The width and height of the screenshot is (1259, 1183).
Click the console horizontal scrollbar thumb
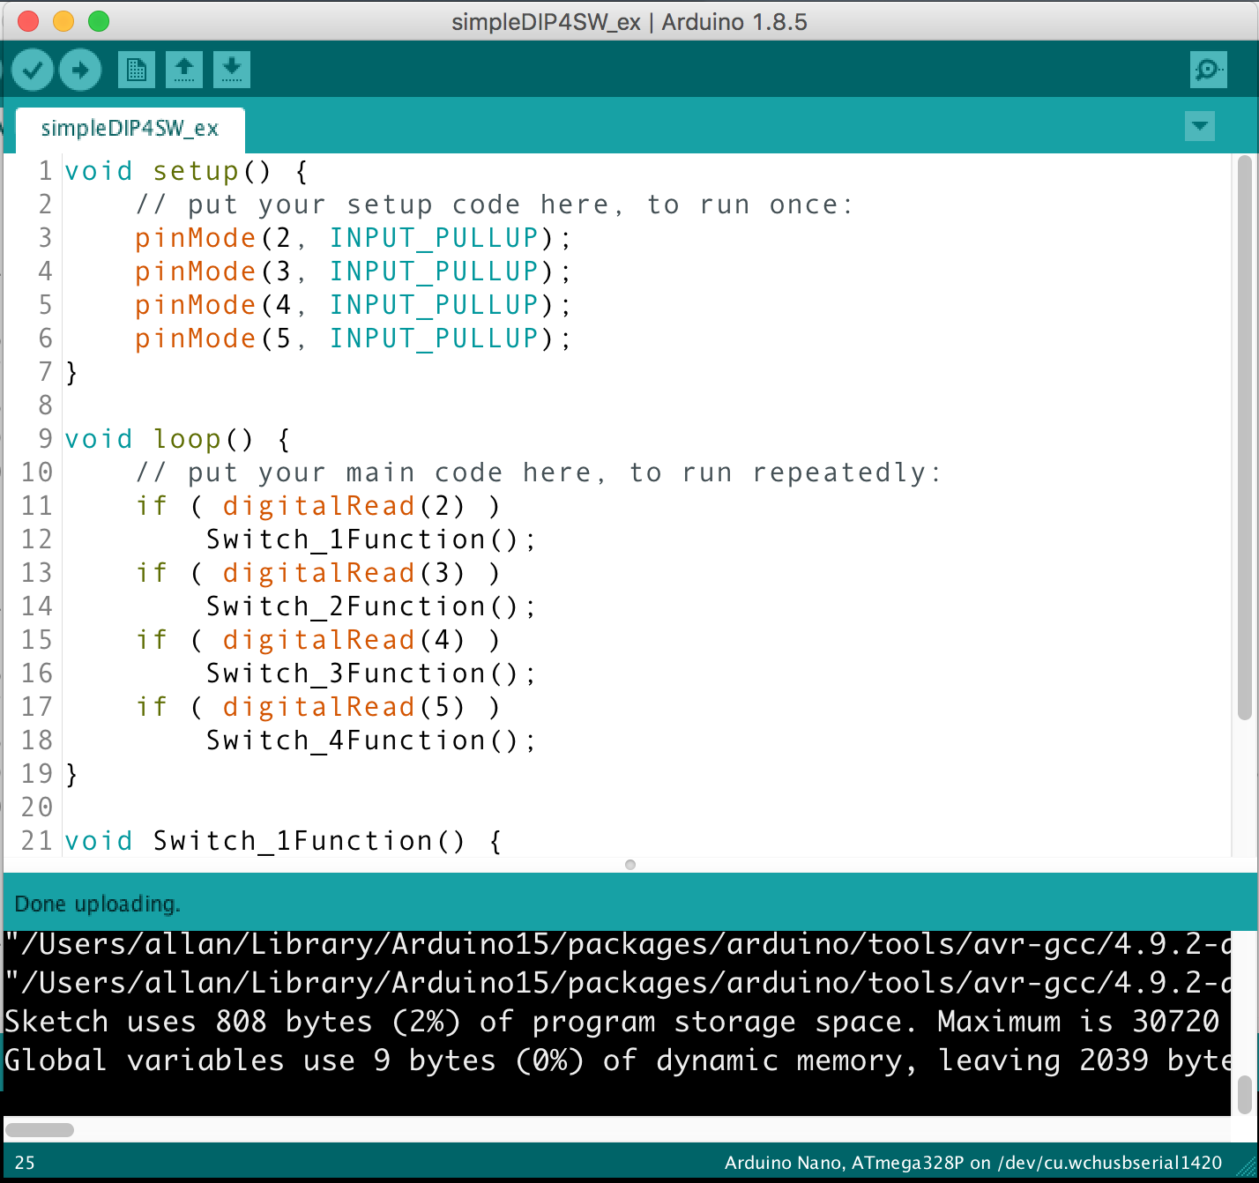click(40, 1129)
